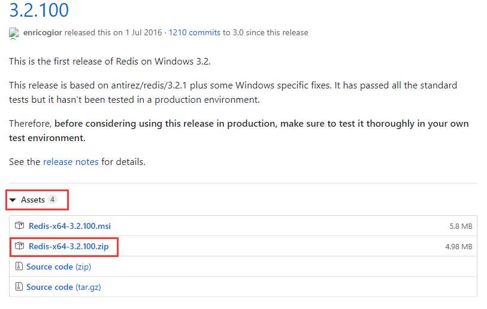Viewport: 487px width, 309px height.
Task: Click the Assets section label
Action: click(33, 200)
